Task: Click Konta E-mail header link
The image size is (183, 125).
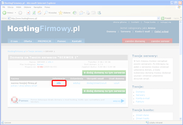Action: (x=143, y=31)
